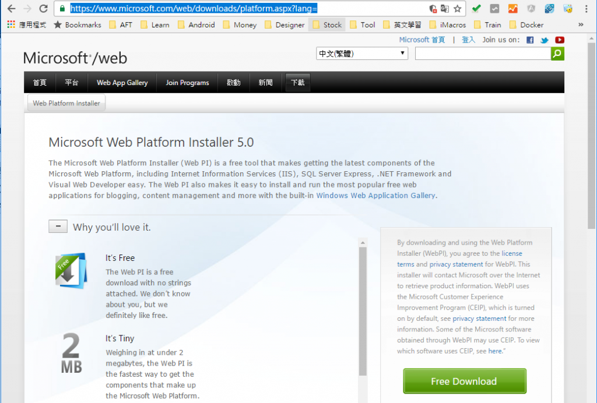Click the green padlock security icon
Image resolution: width=597 pixels, height=403 pixels.
click(62, 8)
